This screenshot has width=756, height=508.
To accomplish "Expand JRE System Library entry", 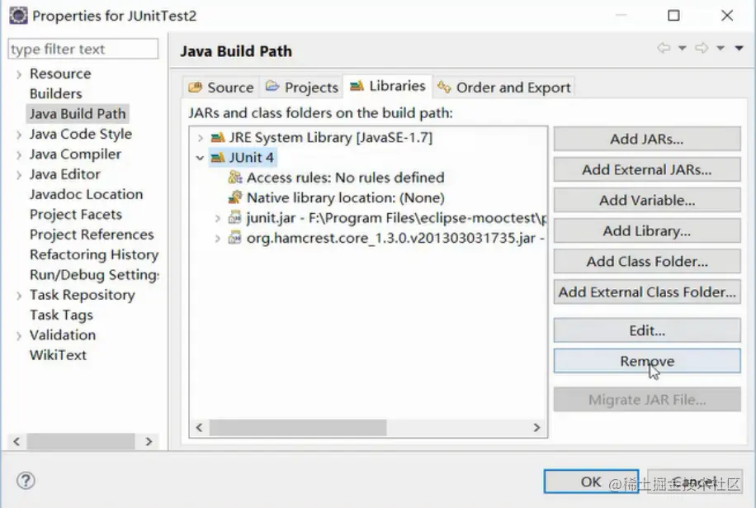I will click(x=200, y=138).
